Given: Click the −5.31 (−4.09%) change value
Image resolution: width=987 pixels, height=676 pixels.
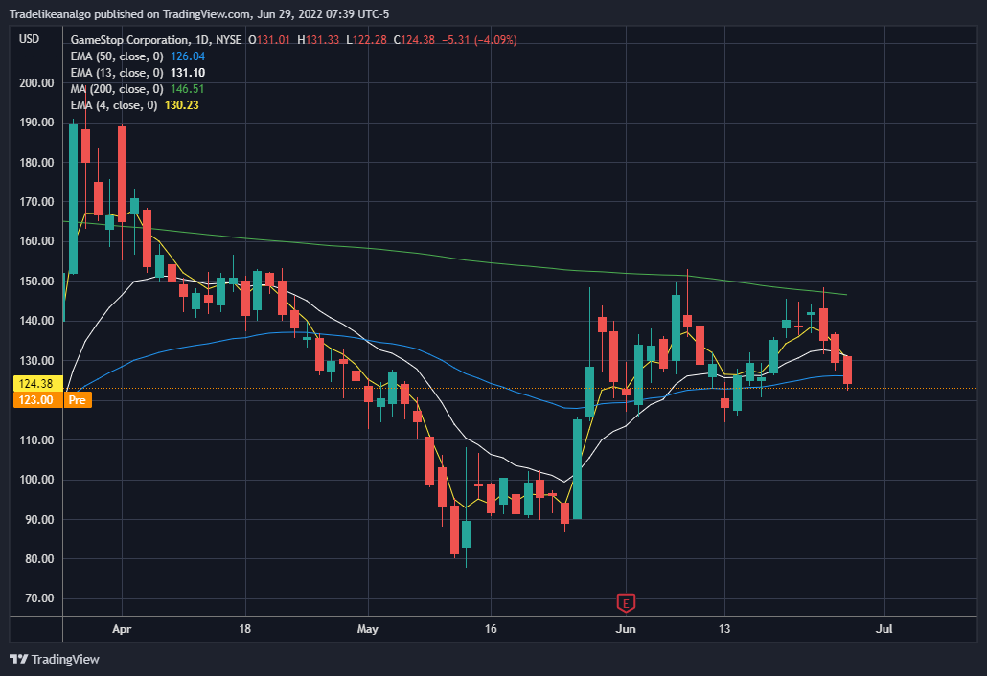Looking at the screenshot, I should [480, 39].
